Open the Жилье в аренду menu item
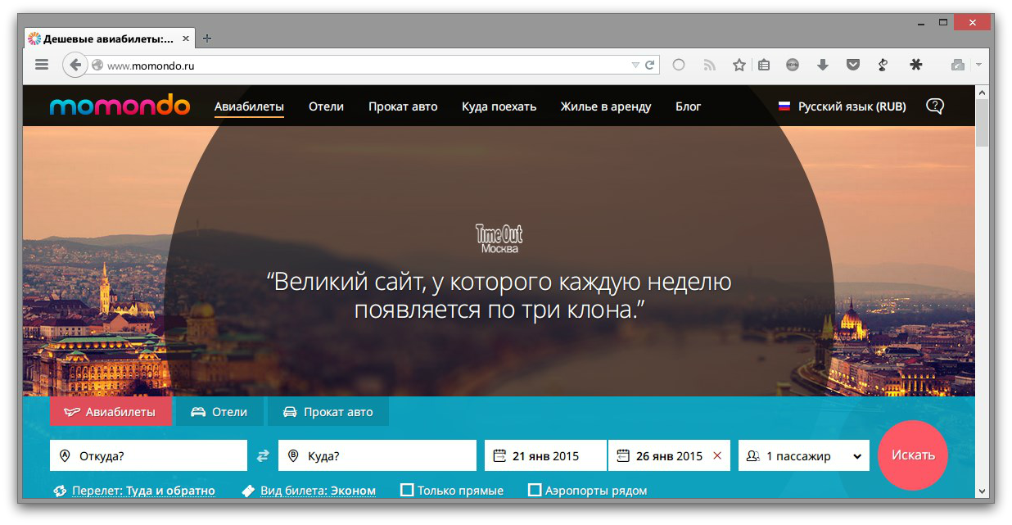1012x525 pixels. pos(606,106)
